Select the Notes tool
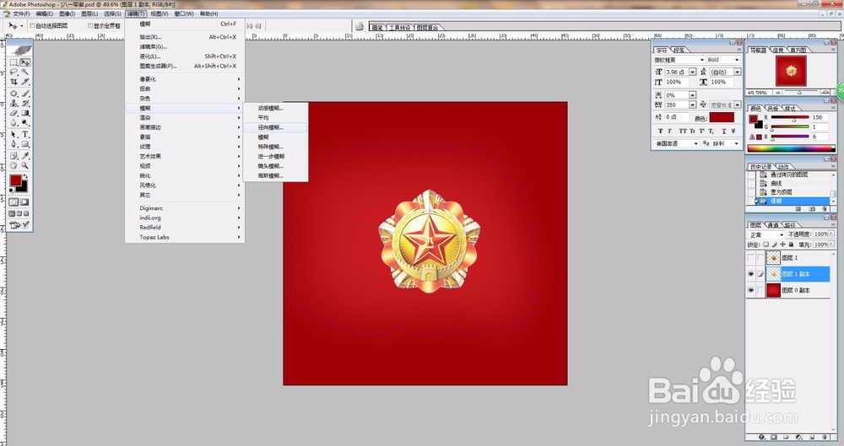This screenshot has width=844, height=446. tap(14, 156)
